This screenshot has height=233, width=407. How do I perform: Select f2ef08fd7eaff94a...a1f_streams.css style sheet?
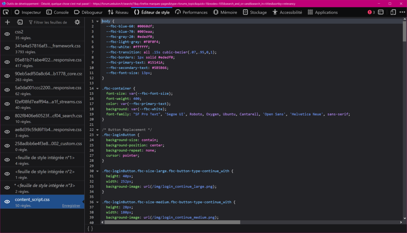(x=42, y=104)
